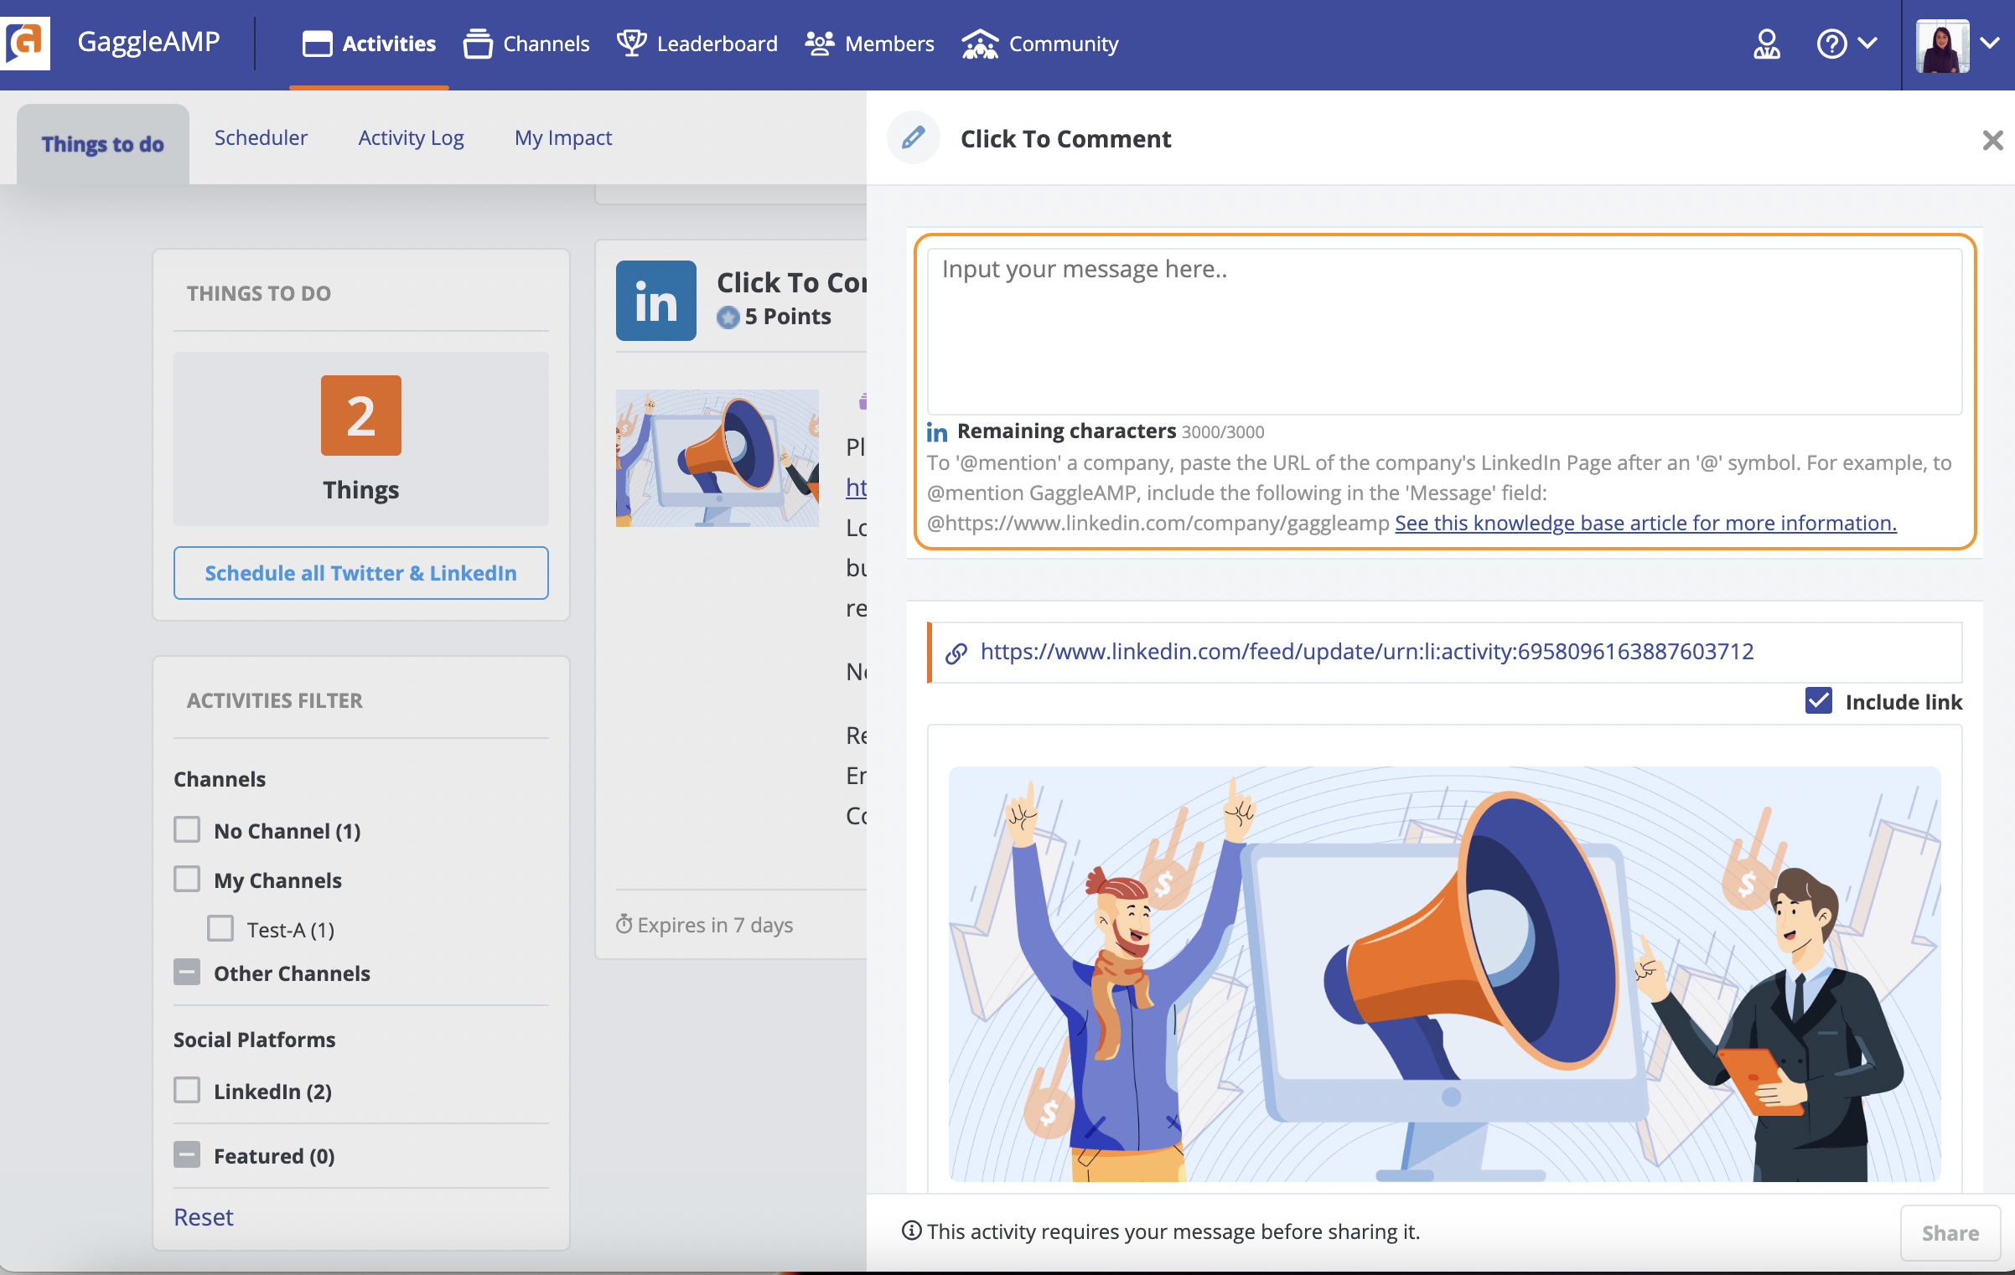Click the 5 Points label

tap(788, 317)
